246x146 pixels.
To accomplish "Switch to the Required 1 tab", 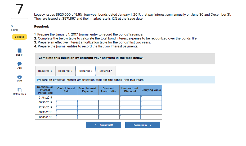I will pos(45,71).
